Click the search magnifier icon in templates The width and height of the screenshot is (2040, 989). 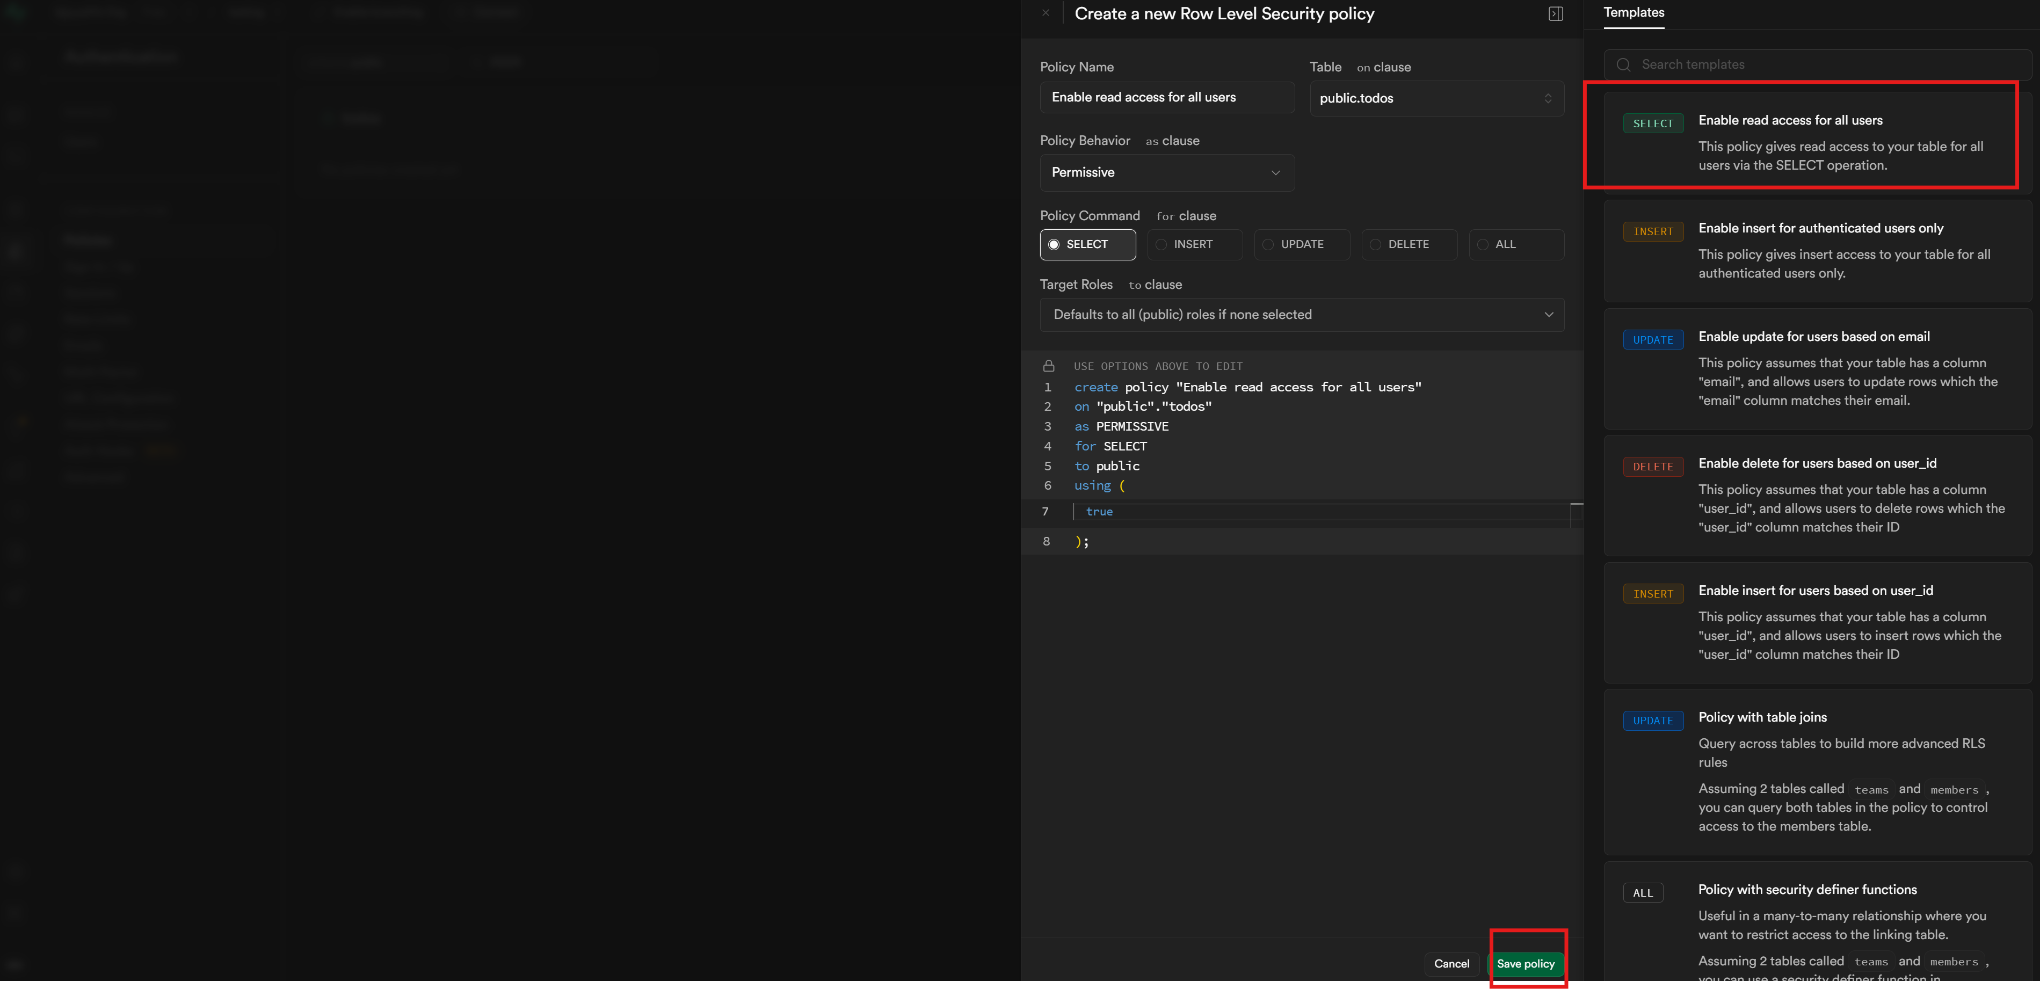click(x=1623, y=65)
